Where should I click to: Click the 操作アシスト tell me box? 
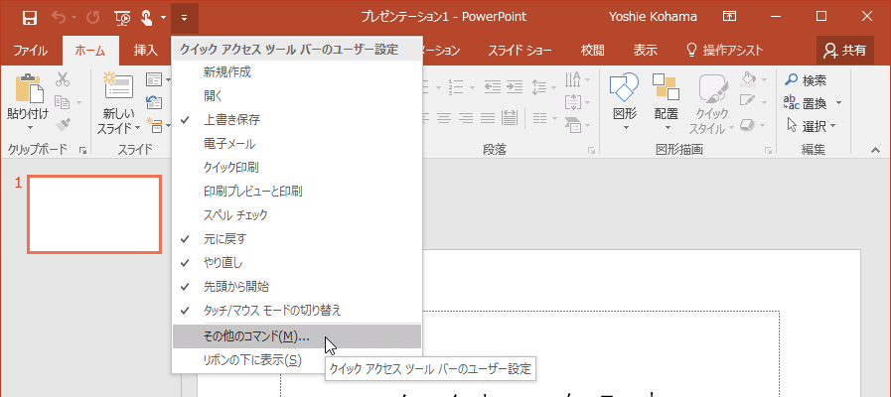click(724, 51)
